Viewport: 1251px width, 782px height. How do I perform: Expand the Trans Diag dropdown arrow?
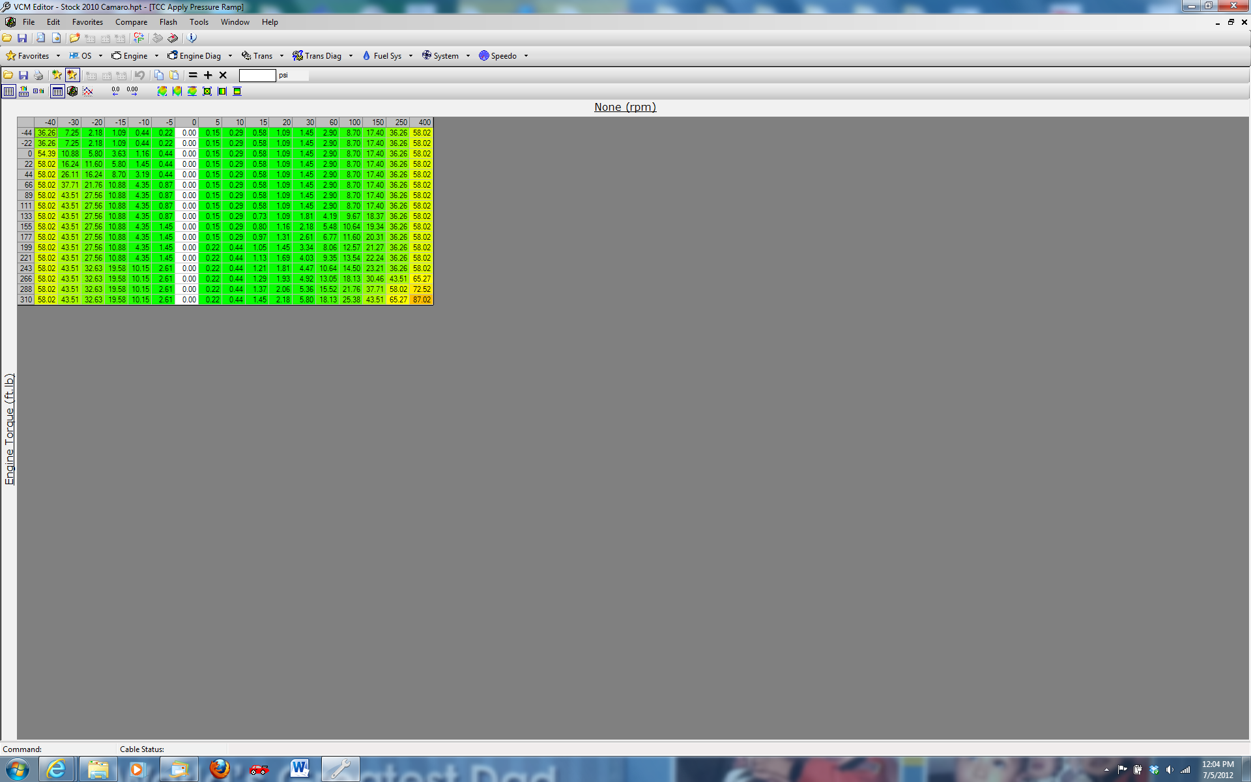pos(351,56)
